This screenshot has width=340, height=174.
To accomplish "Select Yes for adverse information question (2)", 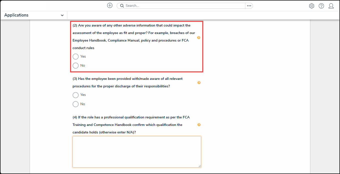I will coord(76,57).
